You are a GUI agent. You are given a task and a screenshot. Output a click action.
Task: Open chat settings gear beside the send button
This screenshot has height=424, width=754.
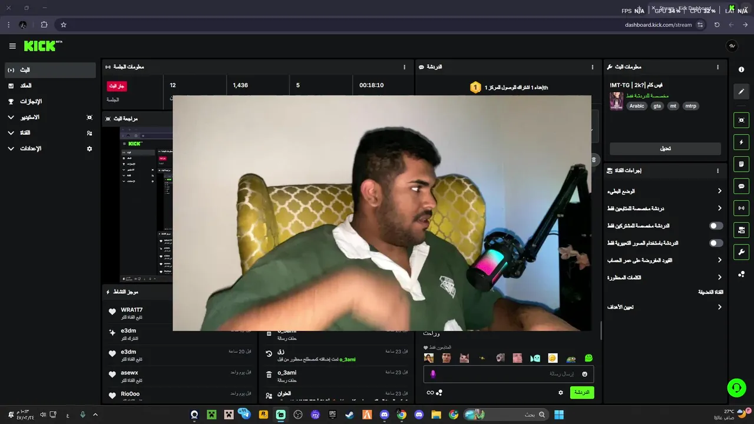tap(560, 392)
